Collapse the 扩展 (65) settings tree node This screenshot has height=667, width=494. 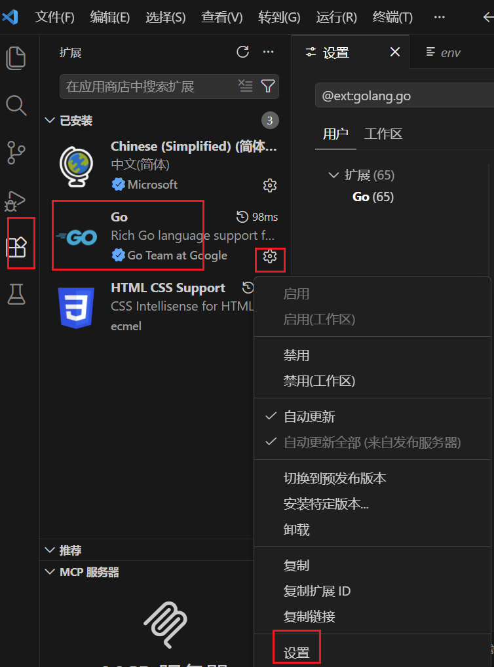[x=333, y=175]
